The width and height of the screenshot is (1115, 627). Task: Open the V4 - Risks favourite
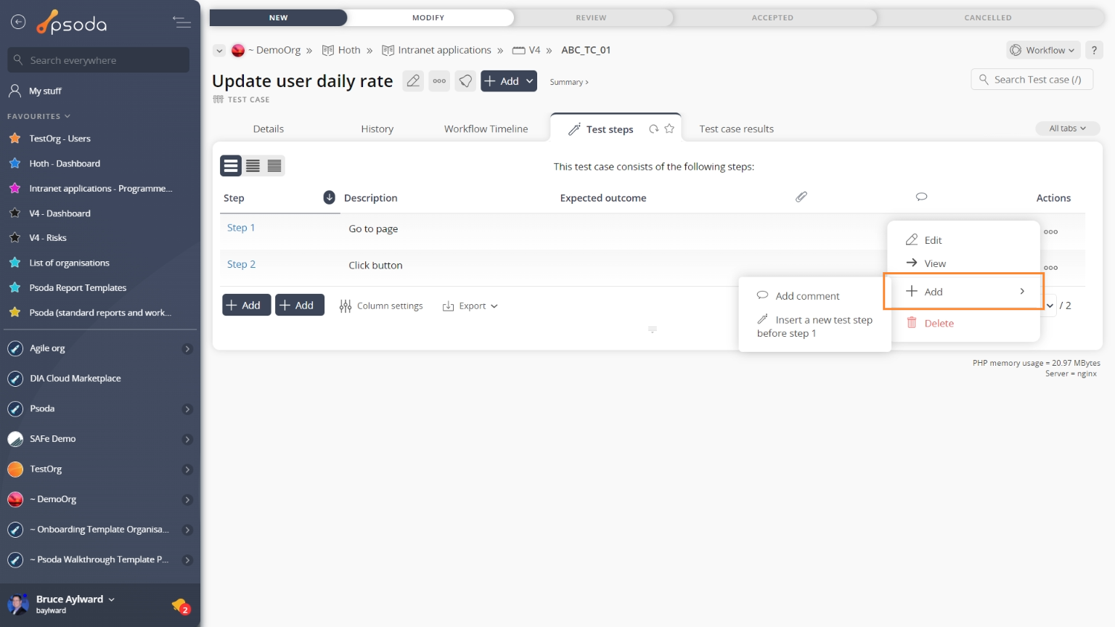(48, 238)
